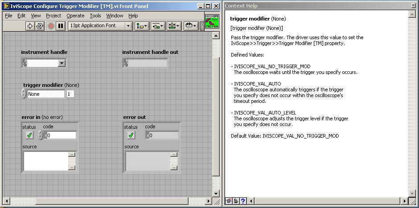Image resolution: width=419 pixels, height=208 pixels.
Task: Open the Help menu
Action: click(x=133, y=16)
